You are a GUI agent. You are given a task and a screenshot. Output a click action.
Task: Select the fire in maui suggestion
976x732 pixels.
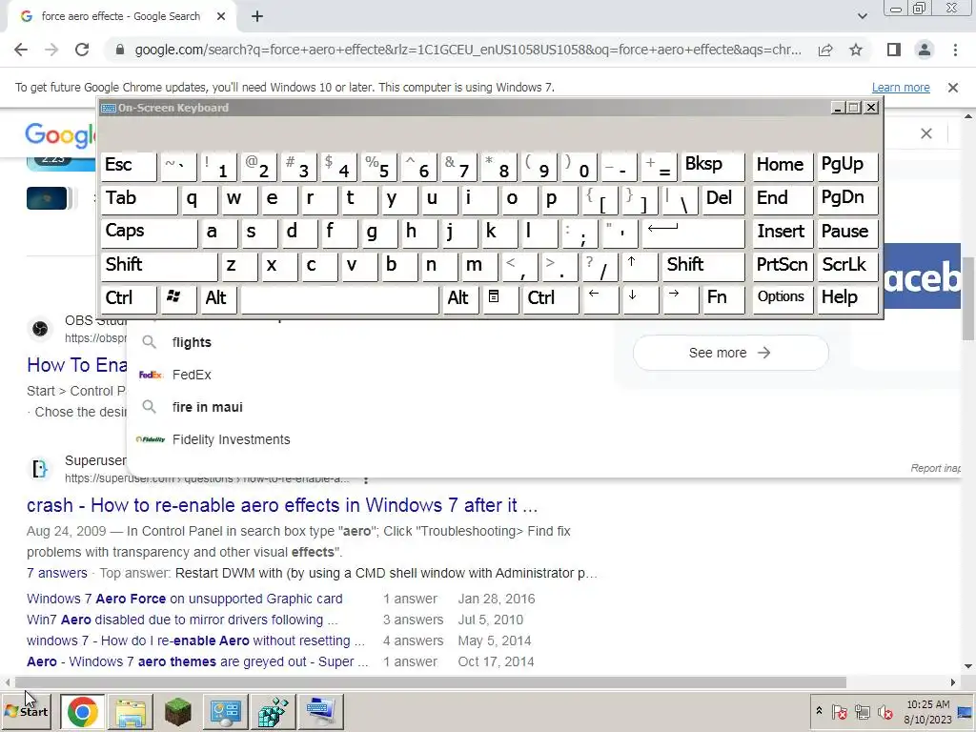pos(371,407)
